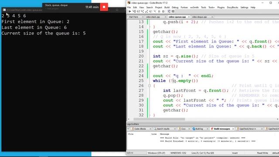279x157 pixels.
Task: Close the video-queue.cpp editor tab
Action: 189,17
